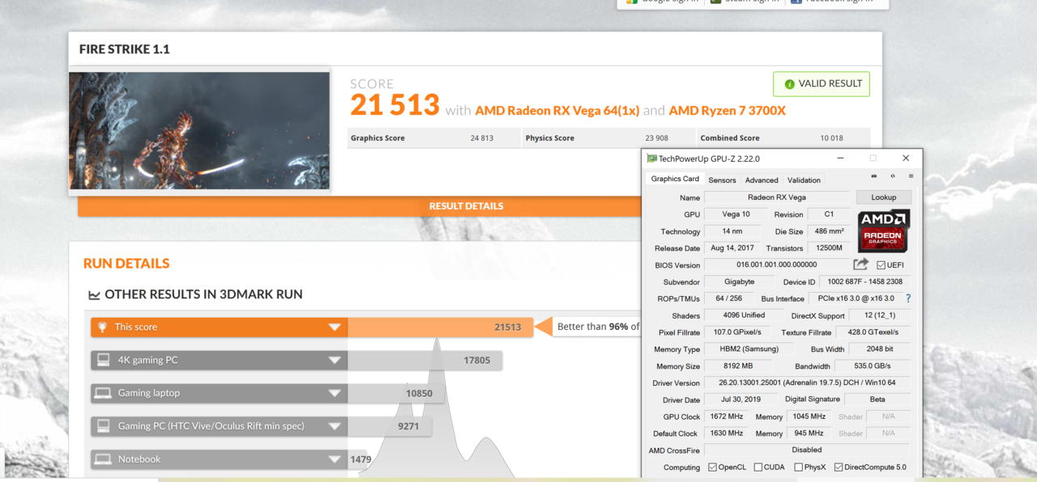Click the Better than 96% label
Viewport: 1037px width, 482px height.
pos(598,327)
